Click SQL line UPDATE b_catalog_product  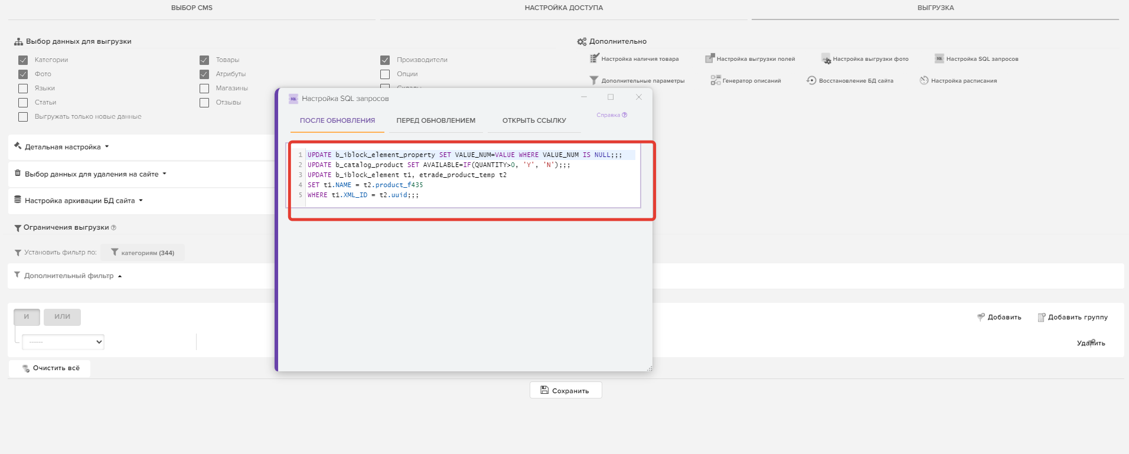pos(438,165)
